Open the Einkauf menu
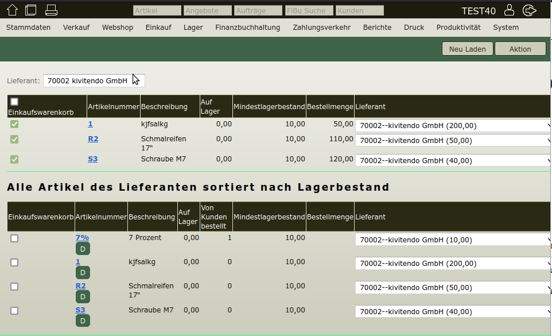Screen dimensions: 552x336 point(158,27)
